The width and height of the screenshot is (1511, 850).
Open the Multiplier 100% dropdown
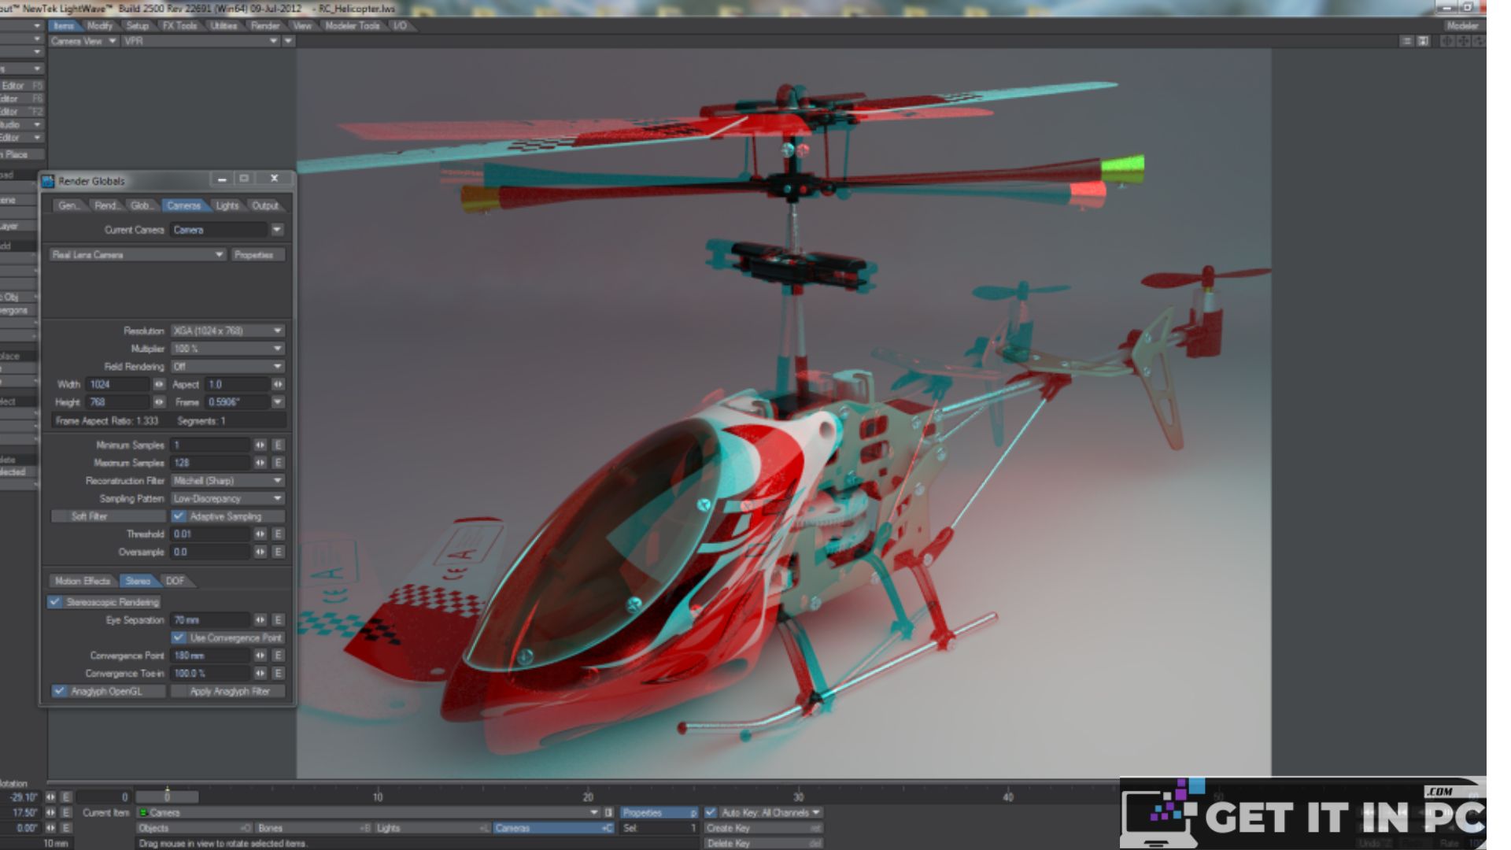point(227,349)
